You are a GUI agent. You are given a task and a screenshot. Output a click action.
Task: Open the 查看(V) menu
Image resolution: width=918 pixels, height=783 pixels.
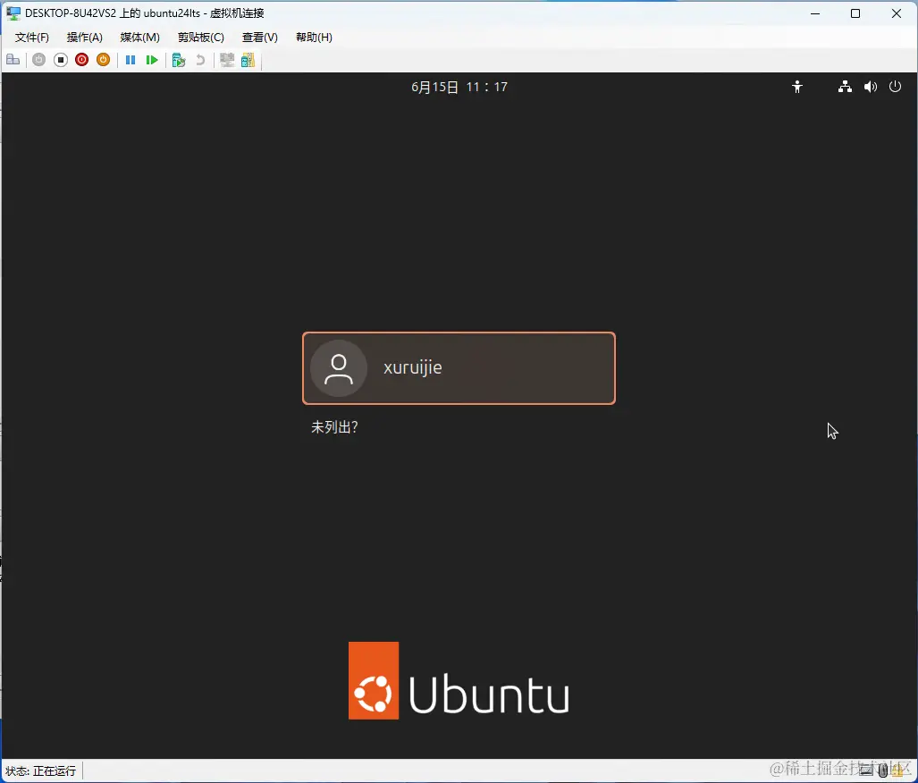pos(260,38)
